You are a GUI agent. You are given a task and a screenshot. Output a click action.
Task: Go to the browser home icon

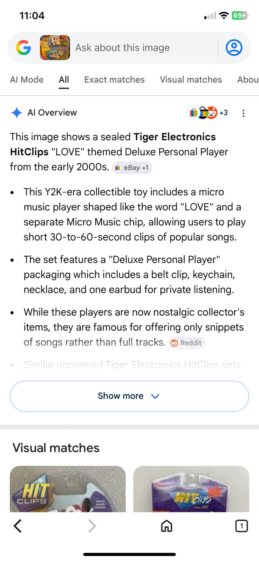point(166,526)
